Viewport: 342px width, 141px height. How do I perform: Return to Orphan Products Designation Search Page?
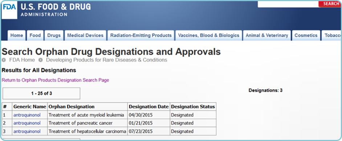click(56, 80)
